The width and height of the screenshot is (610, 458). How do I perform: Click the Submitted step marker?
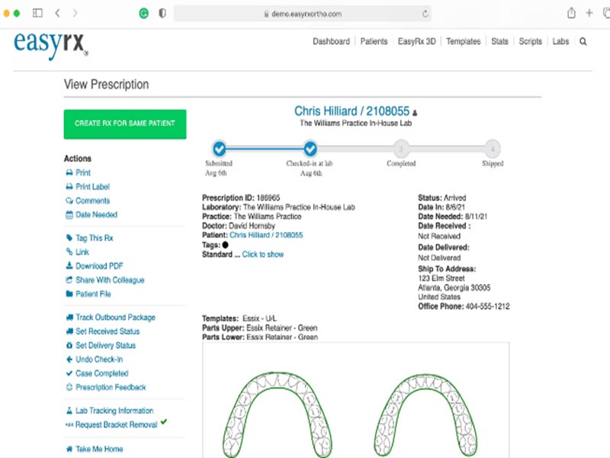pyautogui.click(x=220, y=148)
